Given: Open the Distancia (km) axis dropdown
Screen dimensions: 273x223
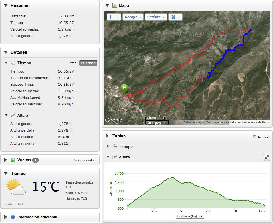Looking at the screenshot, I should pyautogui.click(x=190, y=216).
